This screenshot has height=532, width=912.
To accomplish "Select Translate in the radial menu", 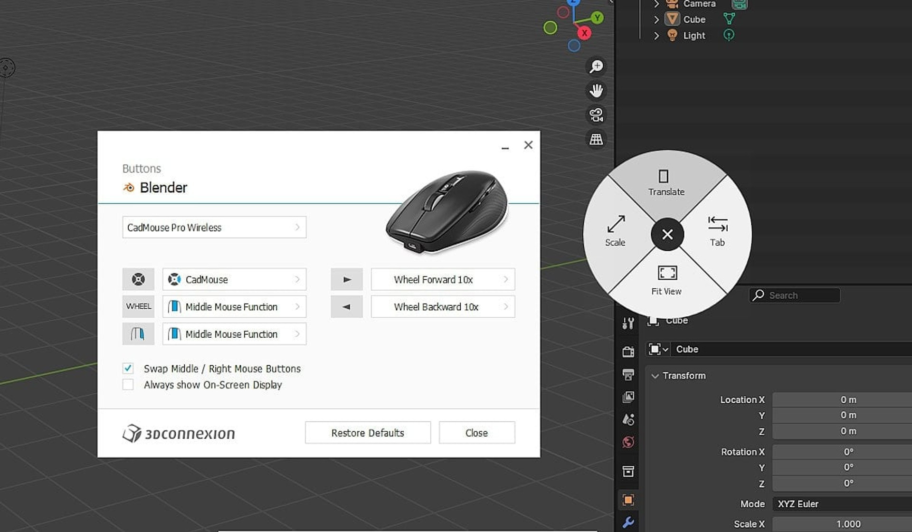I will pos(666,183).
